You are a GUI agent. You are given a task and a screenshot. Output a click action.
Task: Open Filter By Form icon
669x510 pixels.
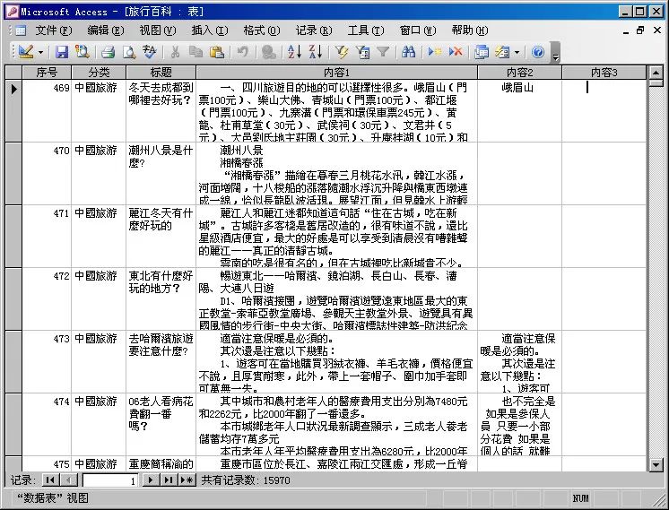362,52
